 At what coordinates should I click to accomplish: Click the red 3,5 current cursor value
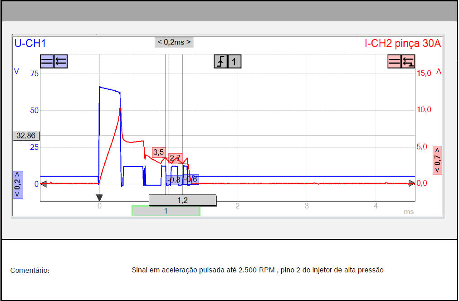pyautogui.click(x=158, y=153)
